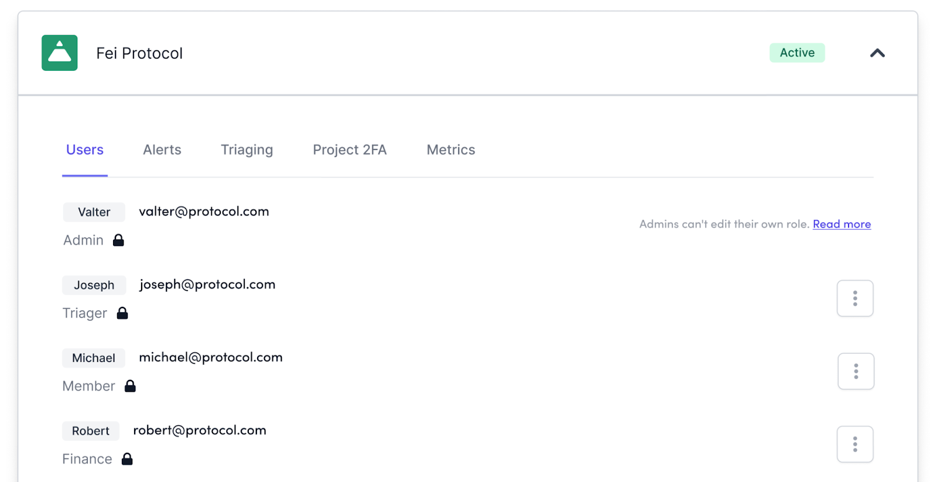Select the Project 2FA tab

tap(350, 150)
